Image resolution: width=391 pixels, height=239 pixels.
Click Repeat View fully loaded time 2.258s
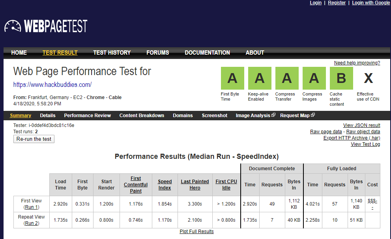click(x=313, y=220)
